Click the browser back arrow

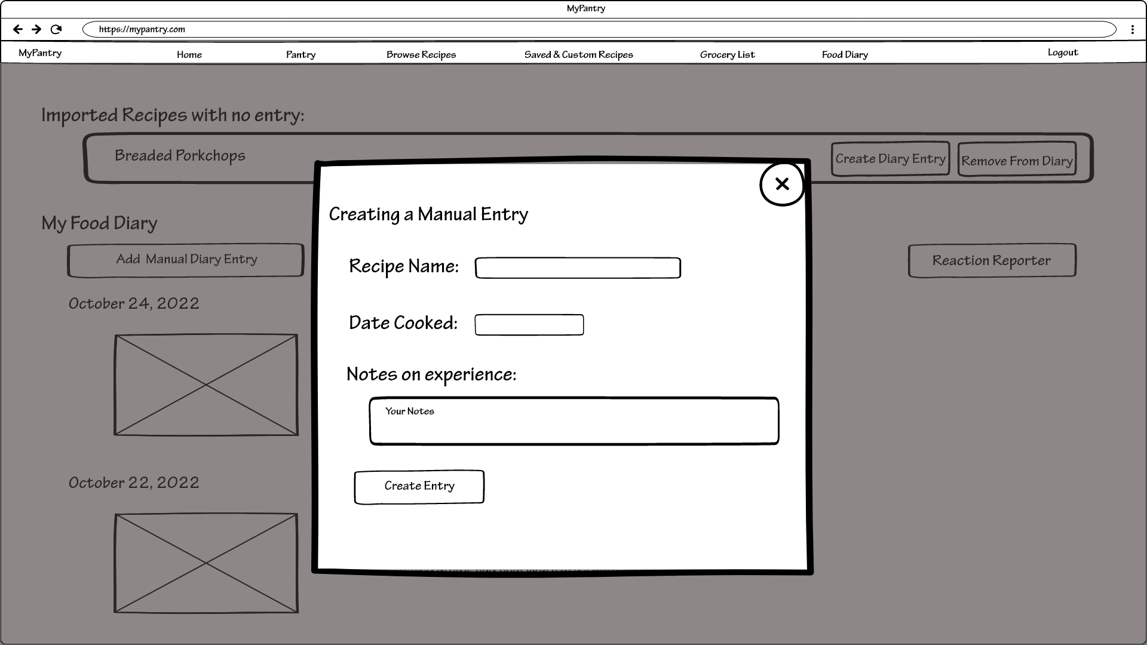pos(18,29)
